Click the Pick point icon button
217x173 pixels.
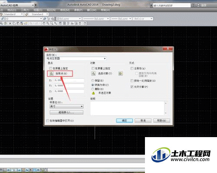tap(52, 74)
